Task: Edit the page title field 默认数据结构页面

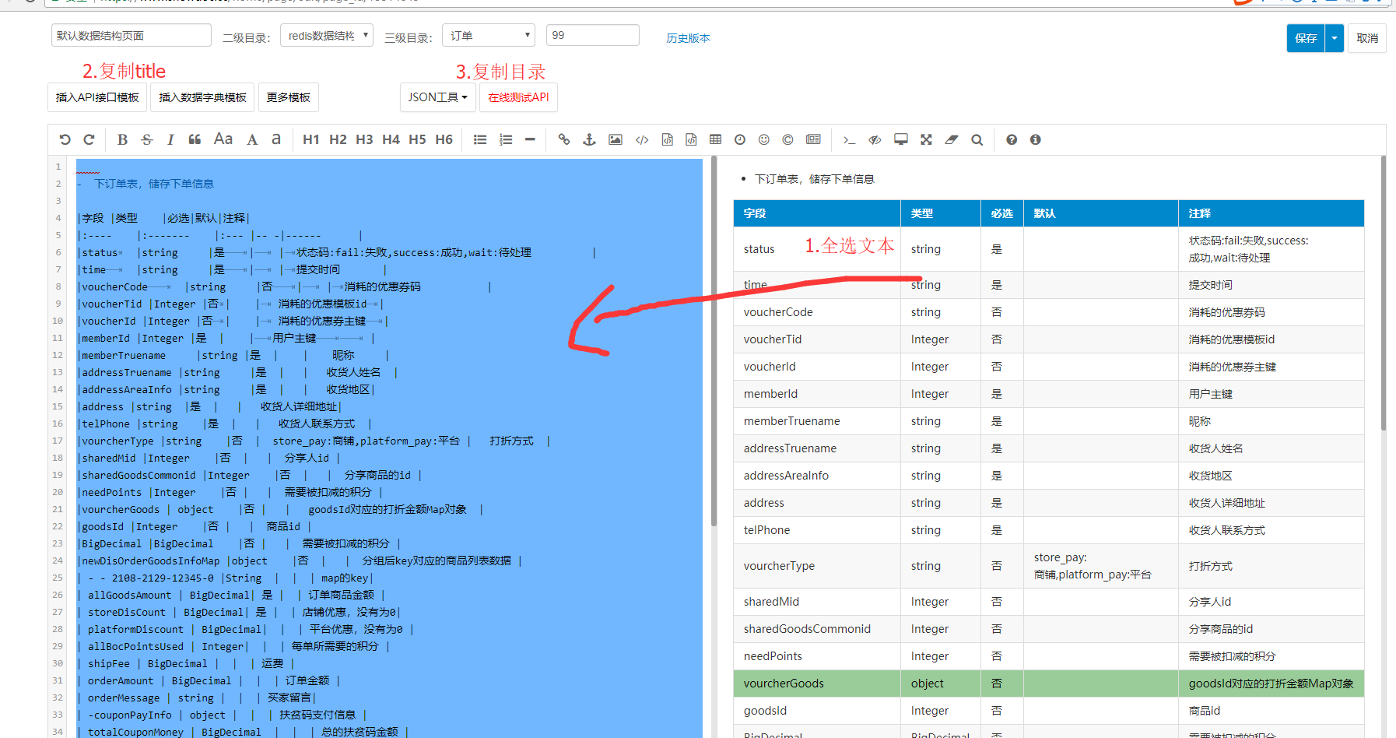Action: pyautogui.click(x=132, y=35)
